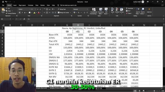The height and width of the screenshot is (92, 165).
Task: Toggle Bold formatting
Action: click(x=20, y=13)
